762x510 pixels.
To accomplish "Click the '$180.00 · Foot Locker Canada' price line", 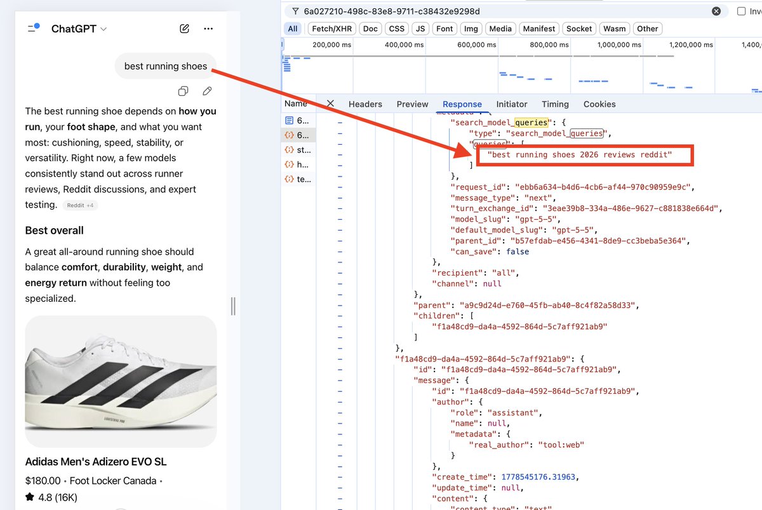I will (94, 481).
